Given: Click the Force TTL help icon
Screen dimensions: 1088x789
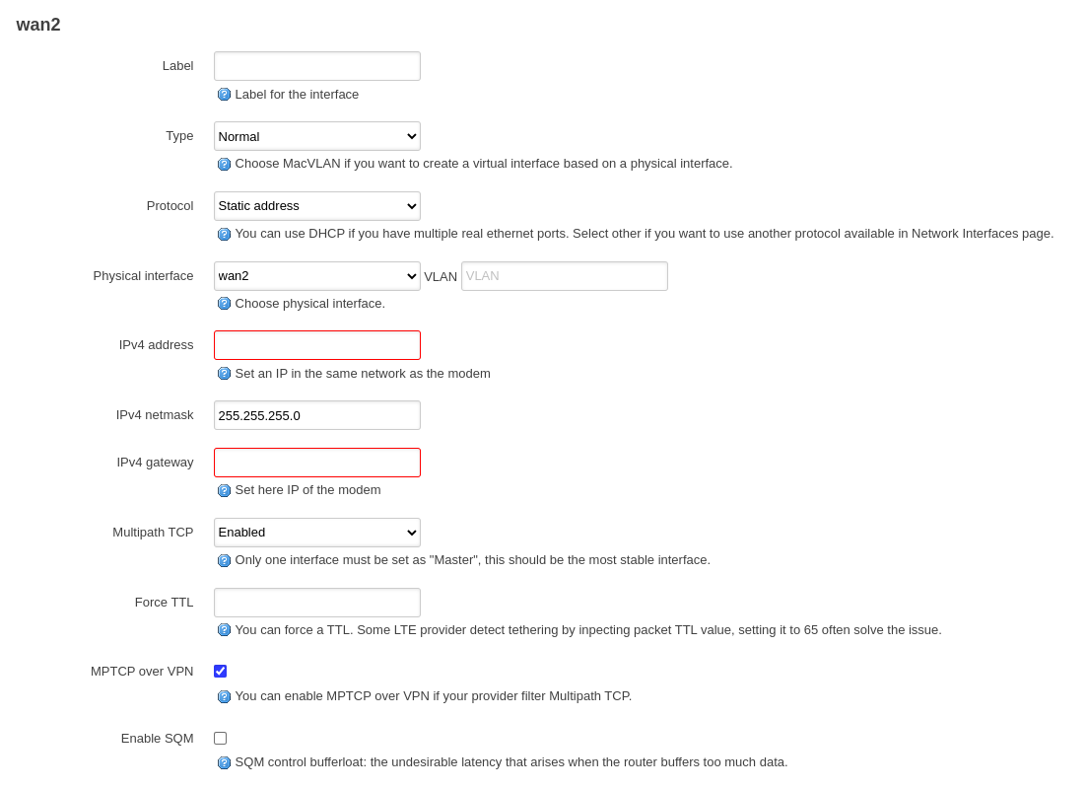Looking at the screenshot, I should click(x=224, y=630).
